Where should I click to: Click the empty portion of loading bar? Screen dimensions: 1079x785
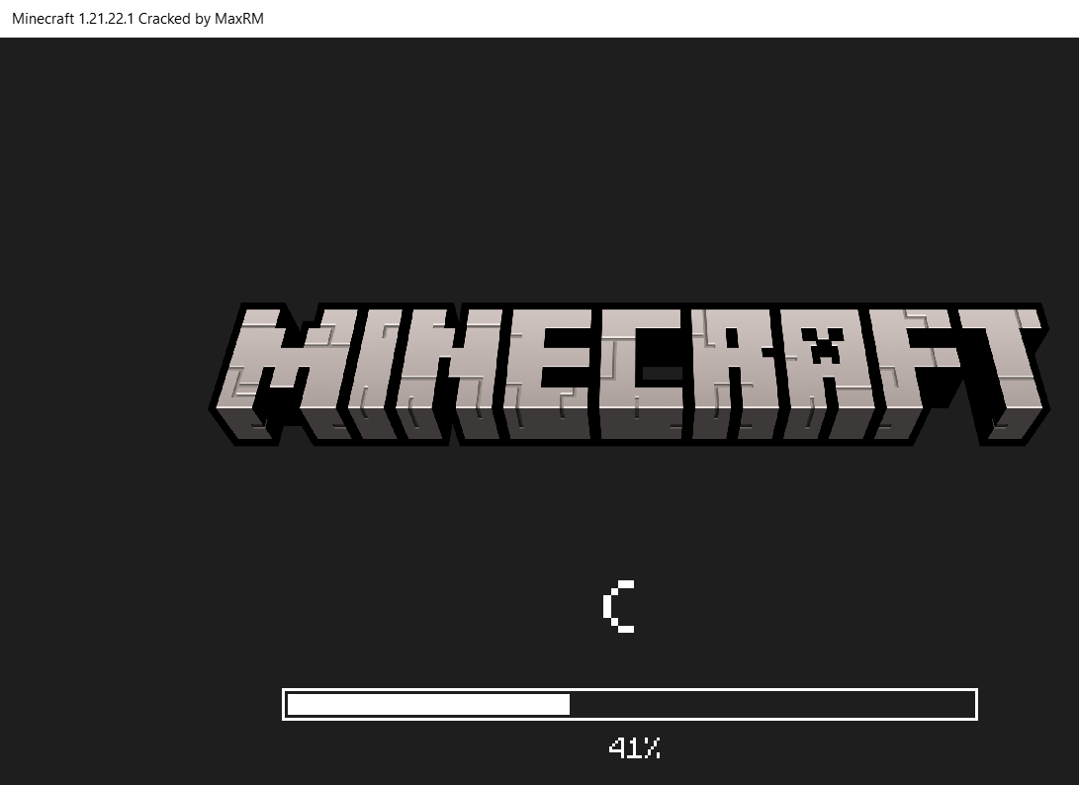pyautogui.click(x=771, y=704)
